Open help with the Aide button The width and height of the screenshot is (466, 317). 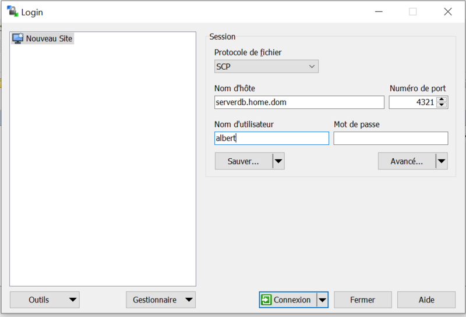(426, 300)
